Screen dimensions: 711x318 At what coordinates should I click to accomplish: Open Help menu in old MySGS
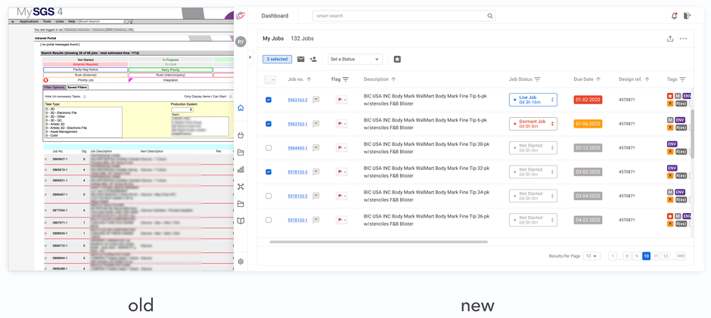[x=72, y=21]
